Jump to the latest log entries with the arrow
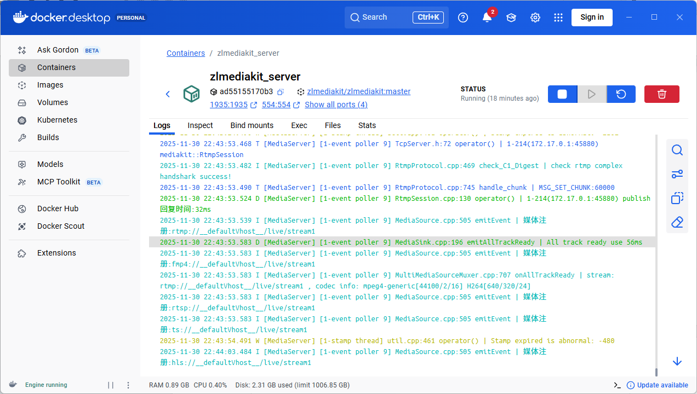697x394 pixels. (x=677, y=361)
